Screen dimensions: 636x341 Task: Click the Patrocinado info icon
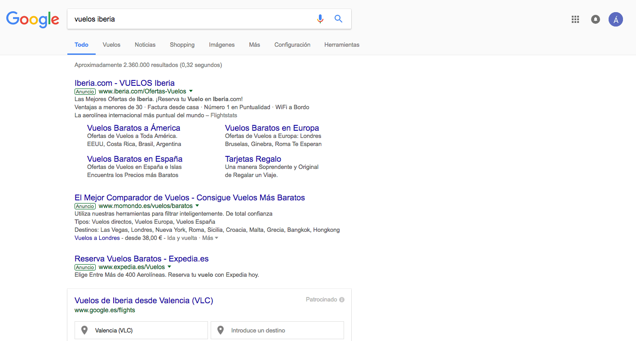click(342, 300)
